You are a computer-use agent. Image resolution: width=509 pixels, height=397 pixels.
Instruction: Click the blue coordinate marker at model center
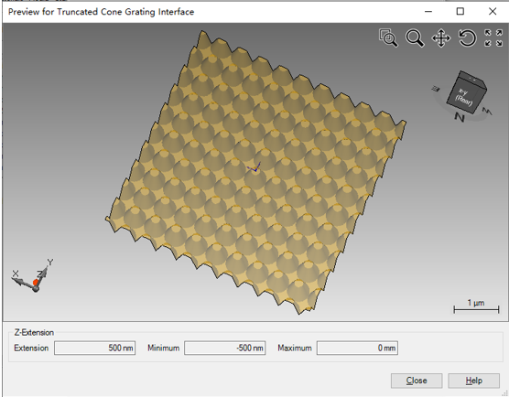[x=254, y=167]
